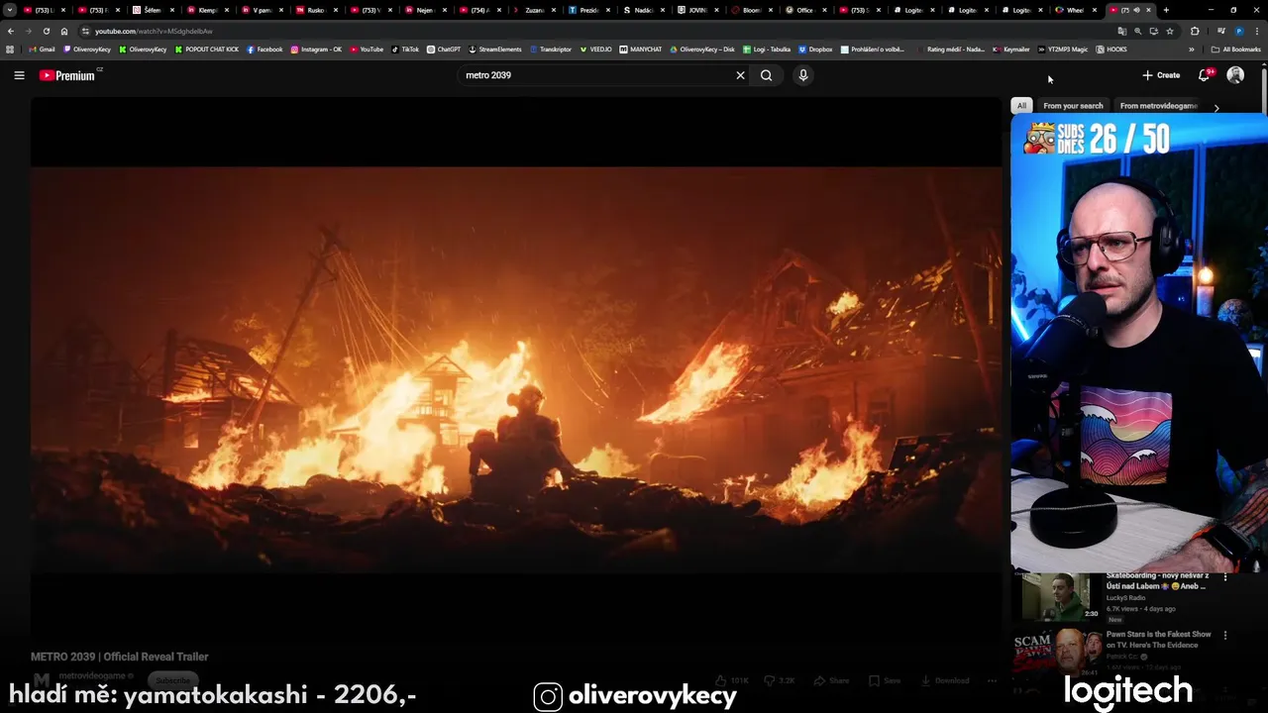This screenshot has width=1268, height=713.
Task: Open the YouTube hamburger guide menu
Action: click(19, 75)
